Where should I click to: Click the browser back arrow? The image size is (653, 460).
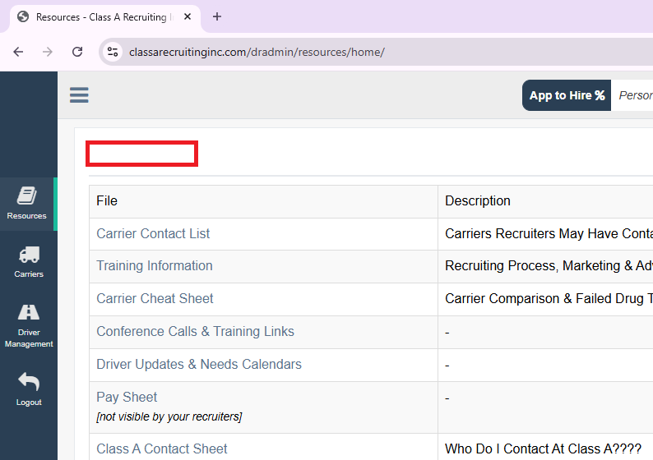pos(18,52)
